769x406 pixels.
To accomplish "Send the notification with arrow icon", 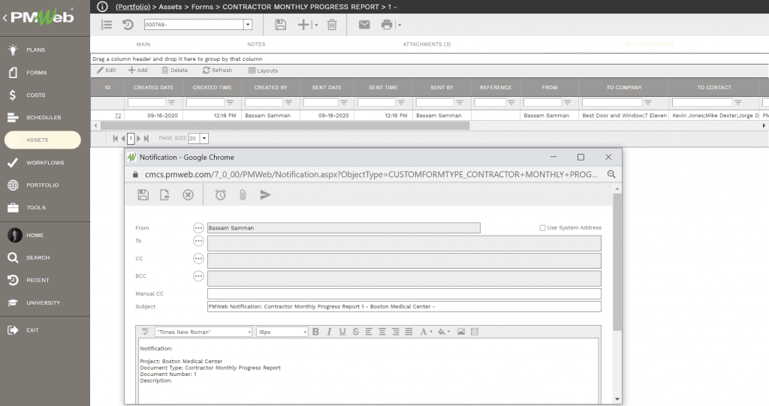I will (x=265, y=194).
